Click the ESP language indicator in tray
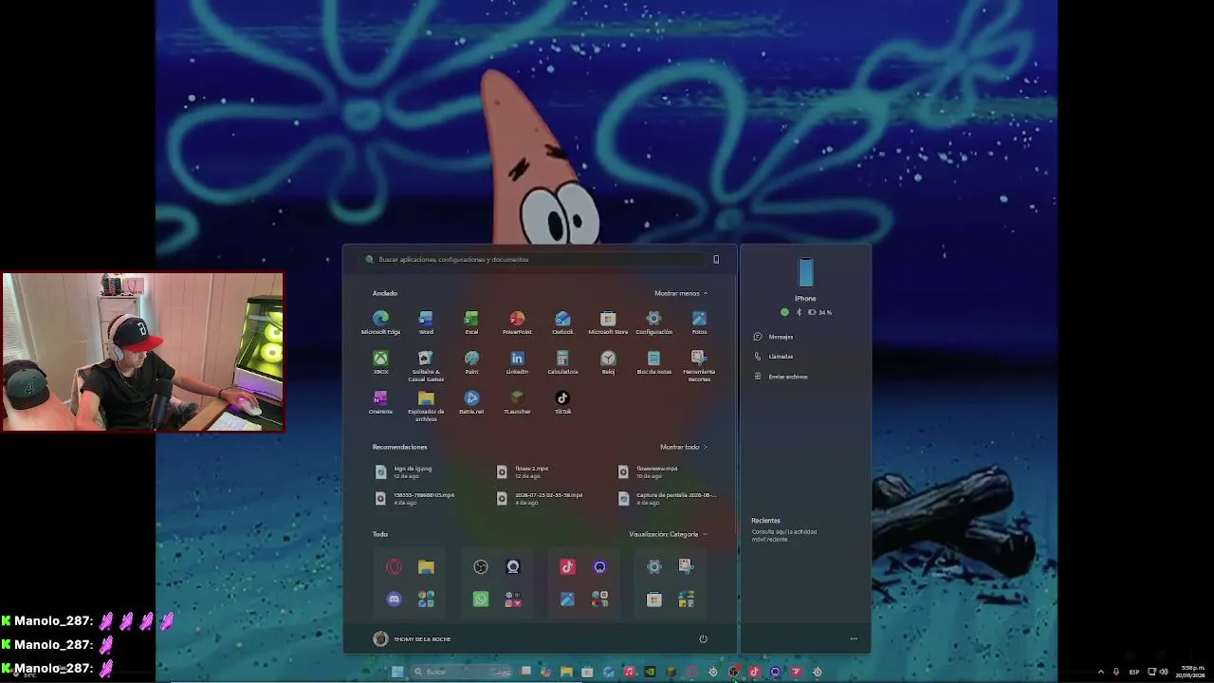The image size is (1214, 683). point(1134,672)
